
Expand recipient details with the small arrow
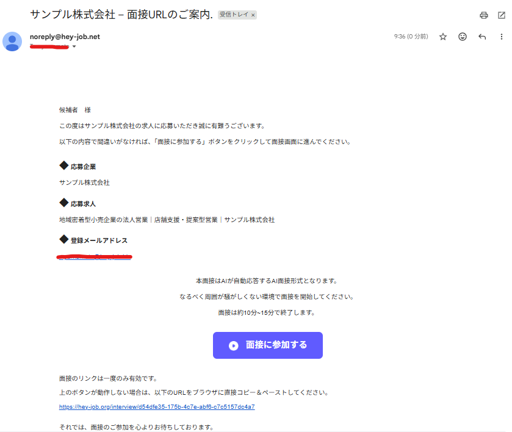tap(74, 47)
